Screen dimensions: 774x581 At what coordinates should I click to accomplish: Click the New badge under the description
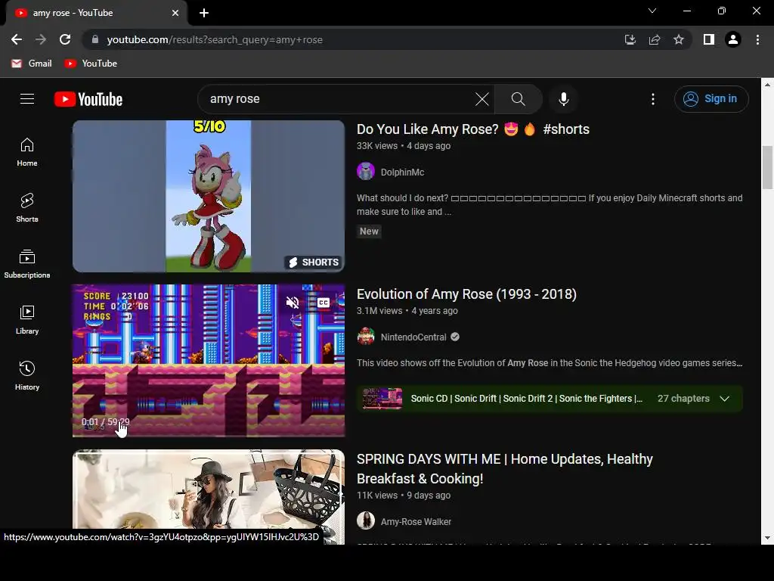pos(369,231)
